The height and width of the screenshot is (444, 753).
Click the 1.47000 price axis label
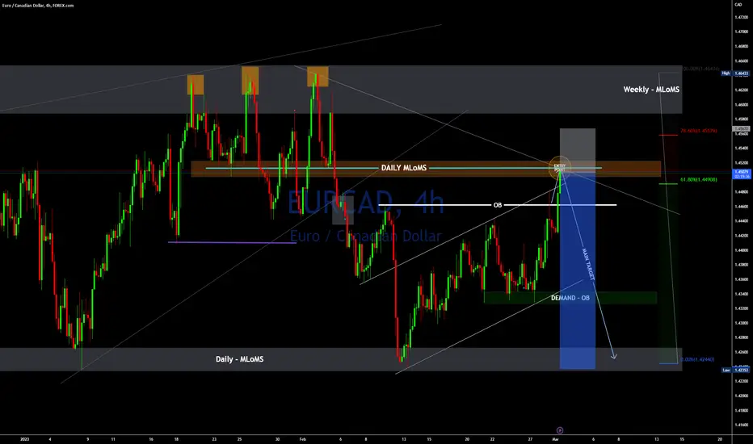(742, 31)
